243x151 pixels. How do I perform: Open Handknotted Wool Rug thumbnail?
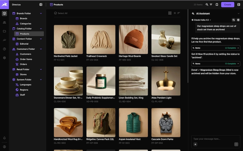68,123
